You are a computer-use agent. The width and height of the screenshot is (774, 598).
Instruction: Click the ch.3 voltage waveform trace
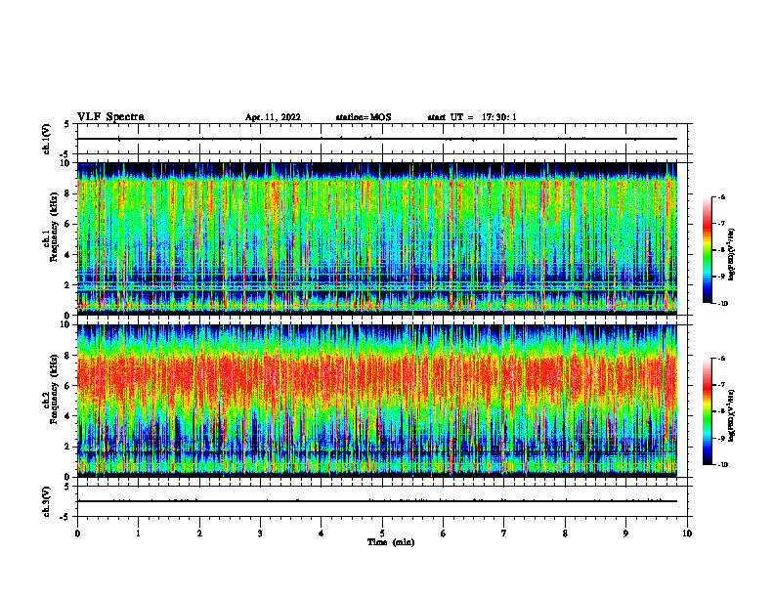click(377, 501)
